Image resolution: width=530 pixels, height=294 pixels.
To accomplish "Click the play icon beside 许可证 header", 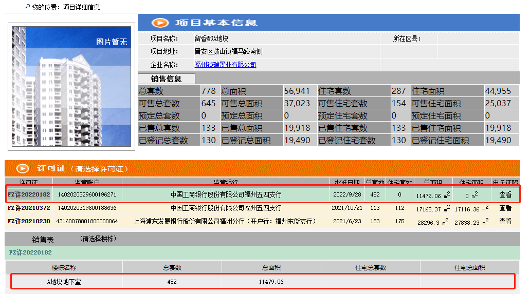I will click(23, 168).
